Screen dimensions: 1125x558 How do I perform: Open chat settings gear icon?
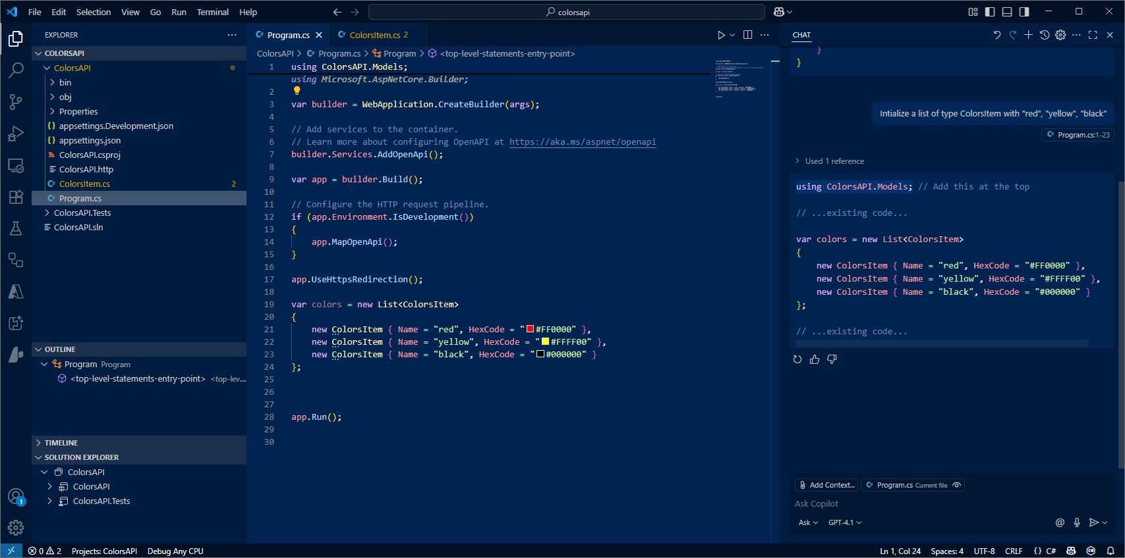(x=1060, y=35)
